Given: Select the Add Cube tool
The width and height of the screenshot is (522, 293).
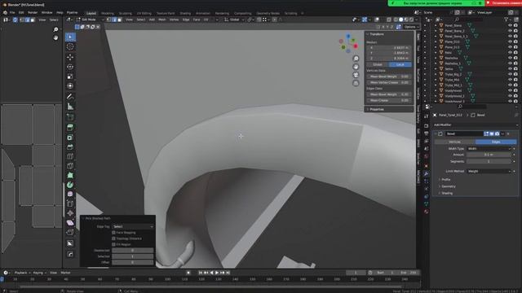Looking at the screenshot, I should click(x=70, y=117).
